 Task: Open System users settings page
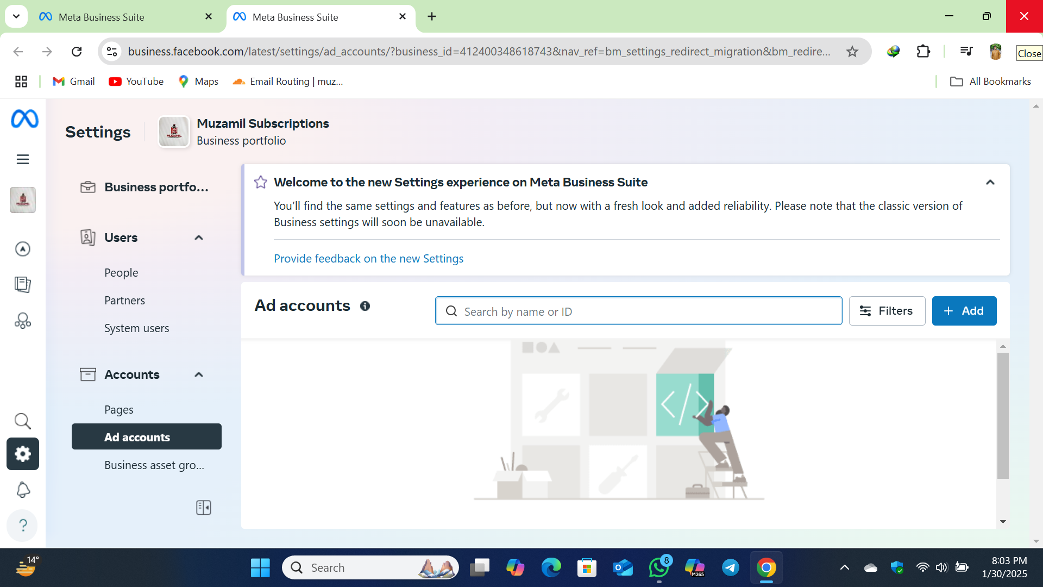136,328
